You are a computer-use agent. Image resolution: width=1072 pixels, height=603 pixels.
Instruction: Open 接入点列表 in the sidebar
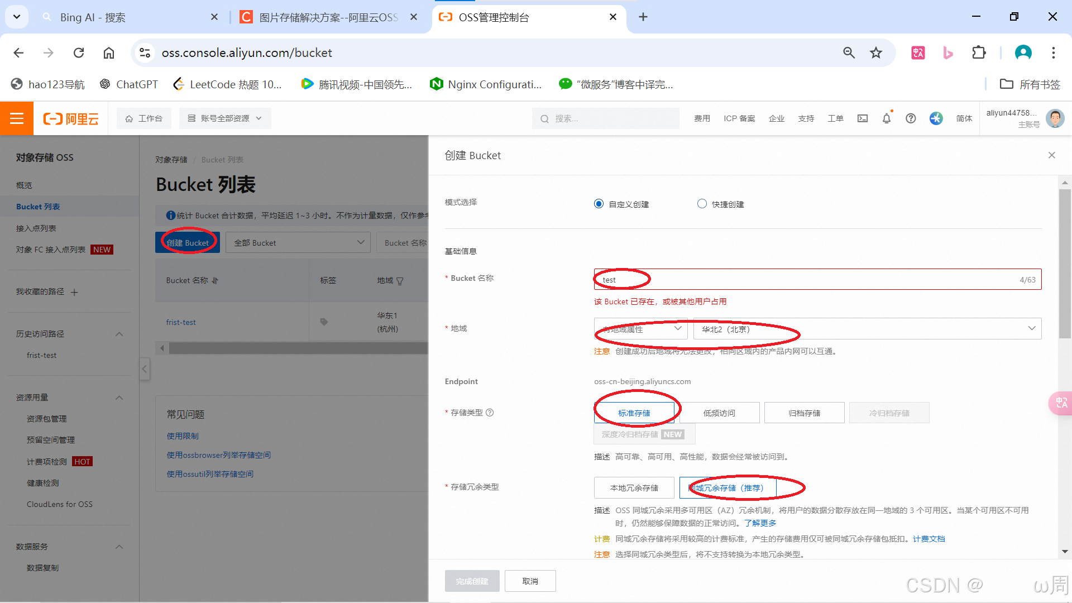coord(36,228)
